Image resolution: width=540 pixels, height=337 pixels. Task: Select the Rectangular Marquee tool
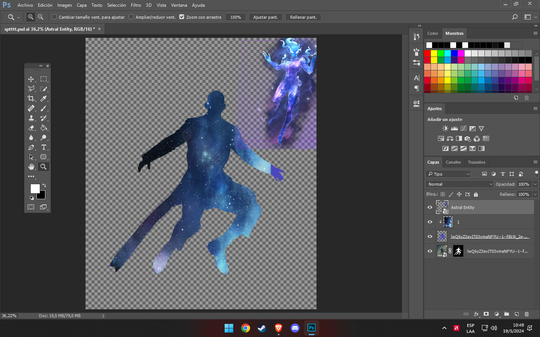point(43,79)
